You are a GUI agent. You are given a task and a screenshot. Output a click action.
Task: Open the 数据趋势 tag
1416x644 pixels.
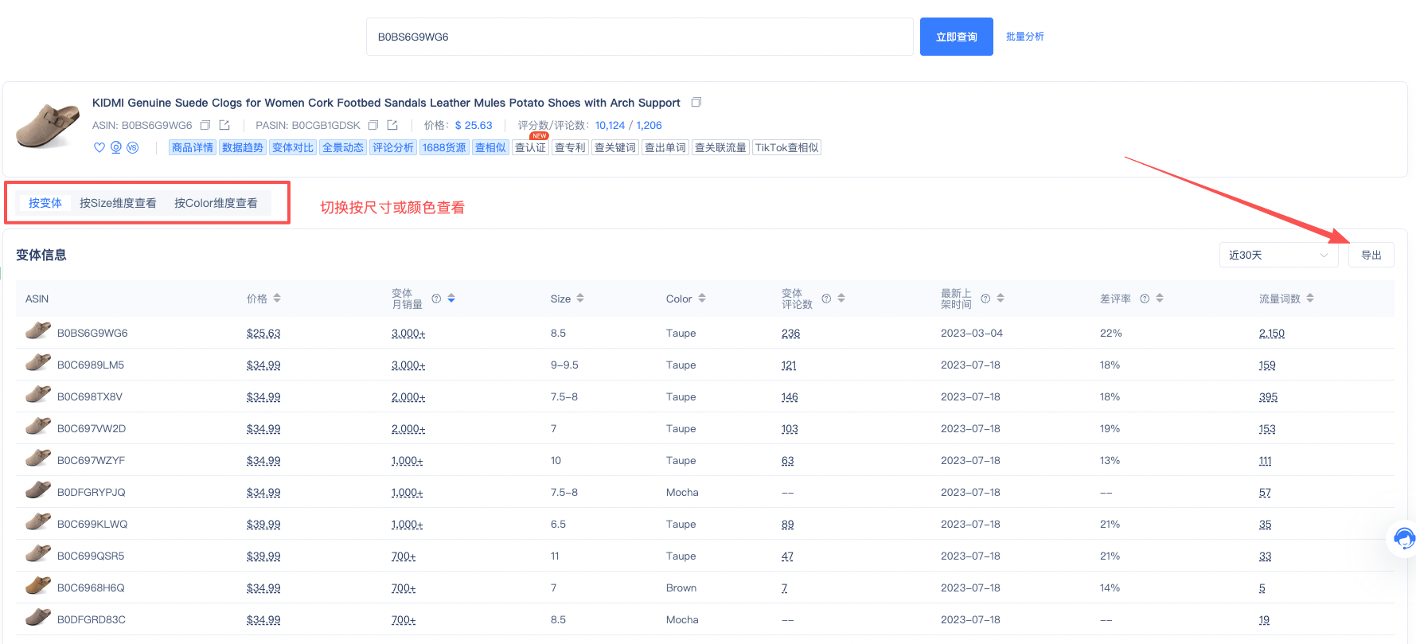[243, 147]
